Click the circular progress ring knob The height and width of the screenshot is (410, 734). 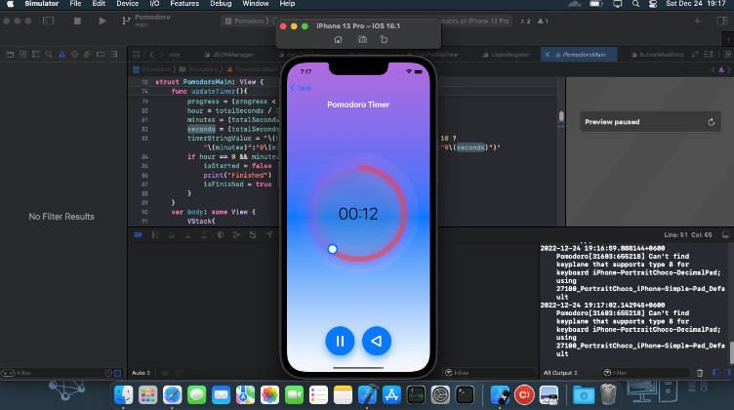point(332,250)
